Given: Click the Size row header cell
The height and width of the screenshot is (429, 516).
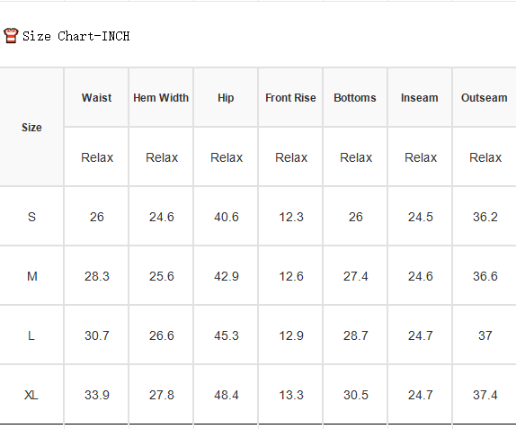Looking at the screenshot, I should [31, 127].
